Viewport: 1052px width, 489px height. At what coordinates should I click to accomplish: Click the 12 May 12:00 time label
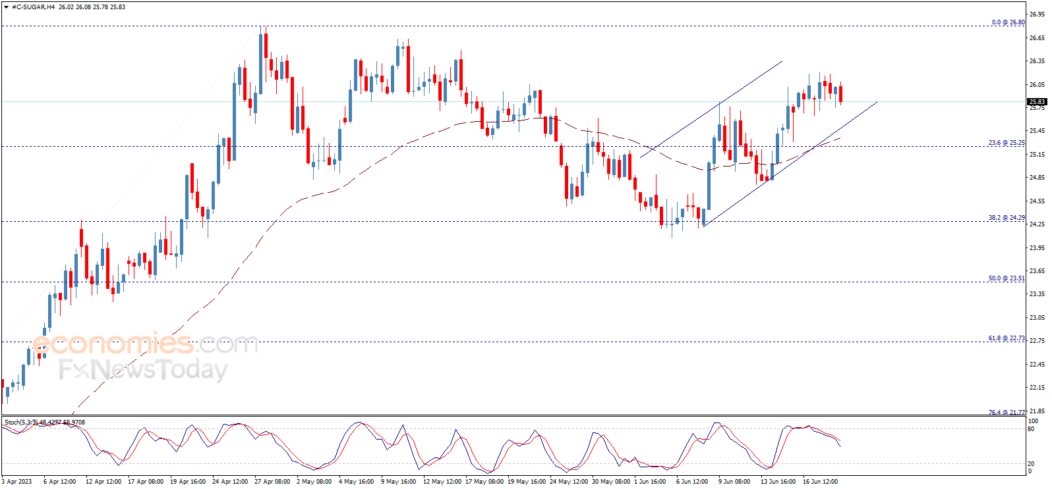coord(442,482)
